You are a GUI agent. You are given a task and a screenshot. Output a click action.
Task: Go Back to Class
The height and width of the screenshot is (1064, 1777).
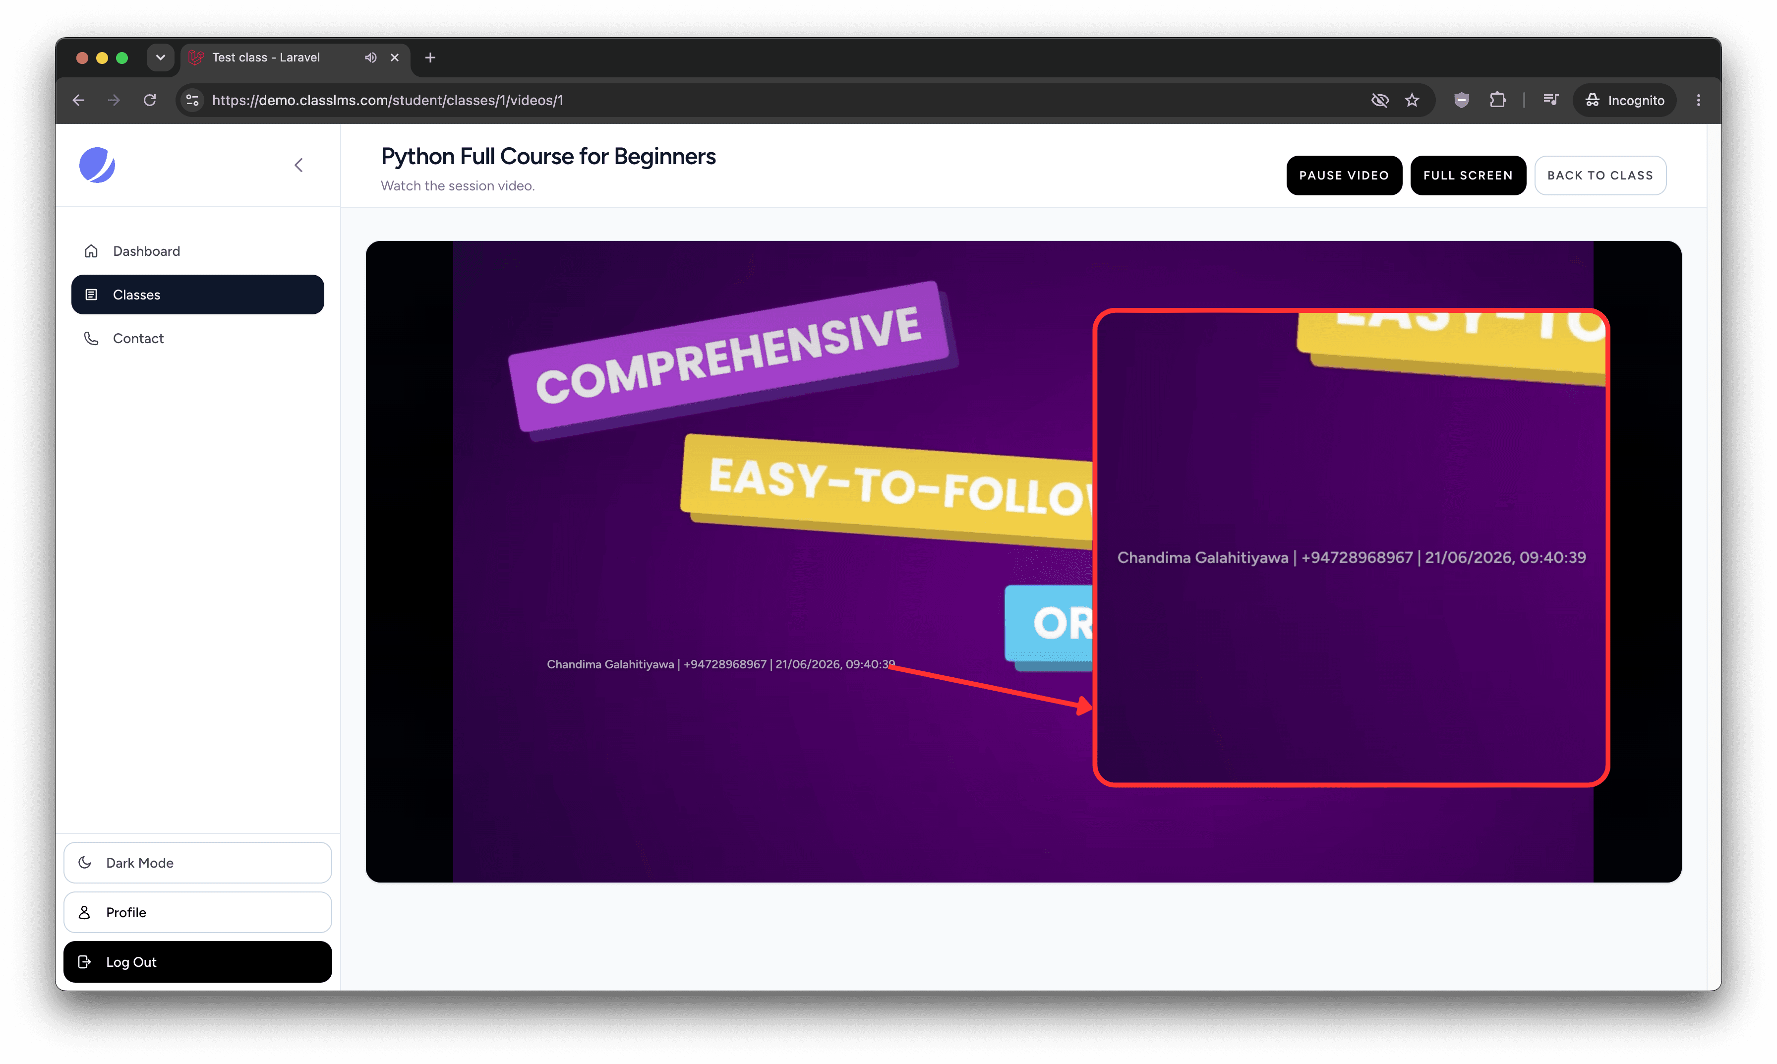1600,176
